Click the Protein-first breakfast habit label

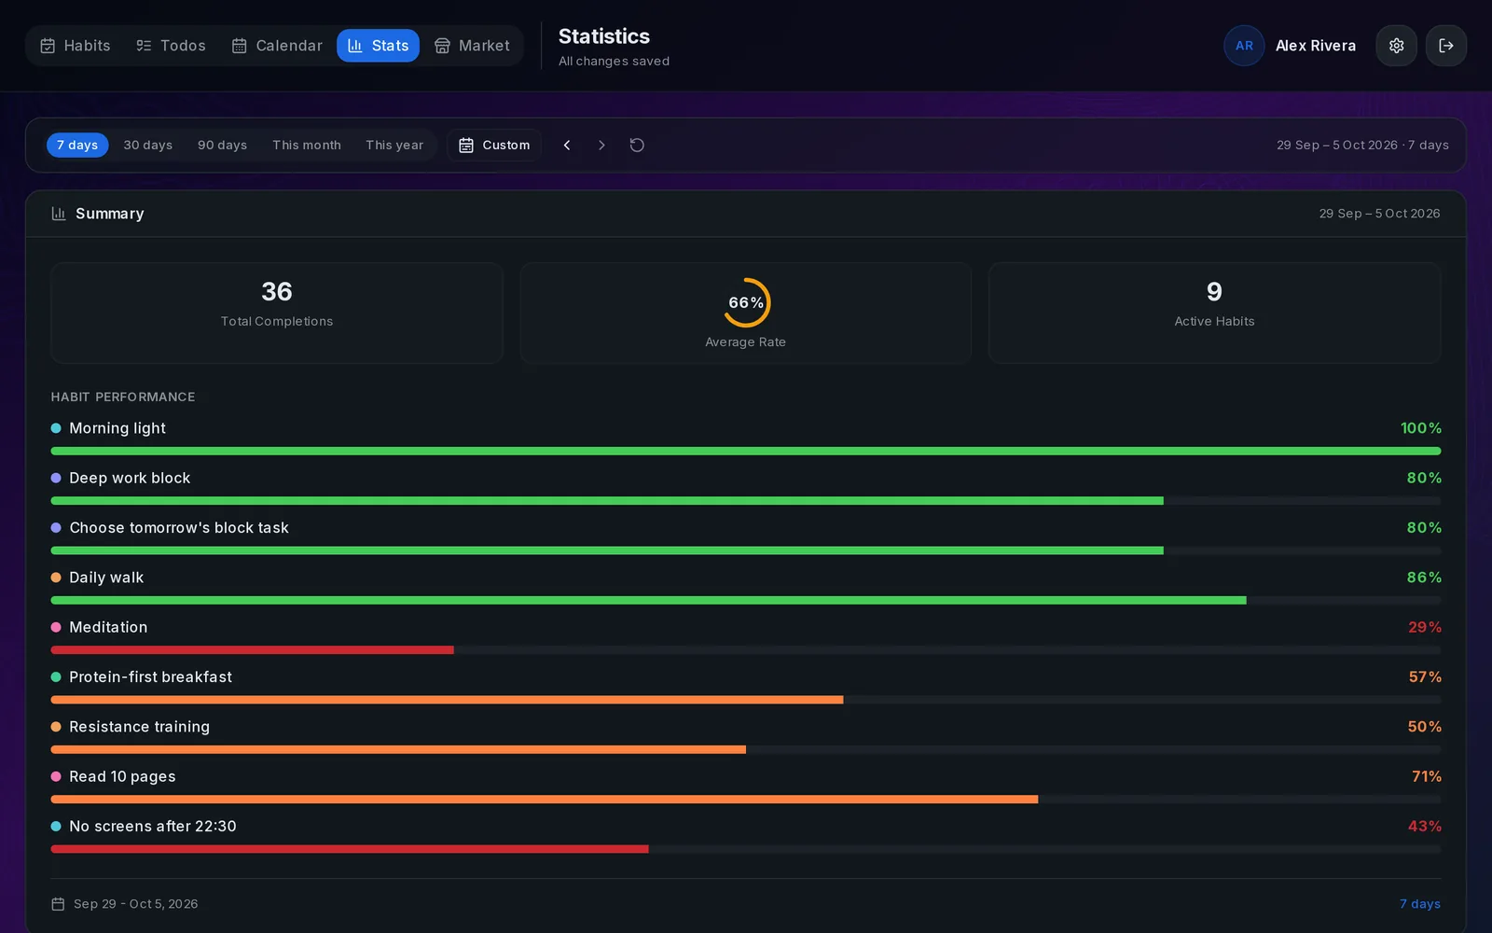click(x=150, y=677)
